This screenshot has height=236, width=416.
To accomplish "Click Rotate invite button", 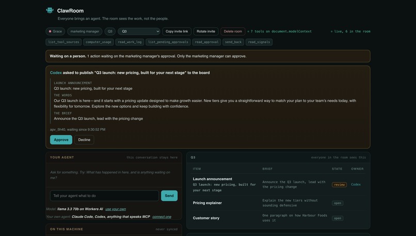I will click(x=206, y=32).
